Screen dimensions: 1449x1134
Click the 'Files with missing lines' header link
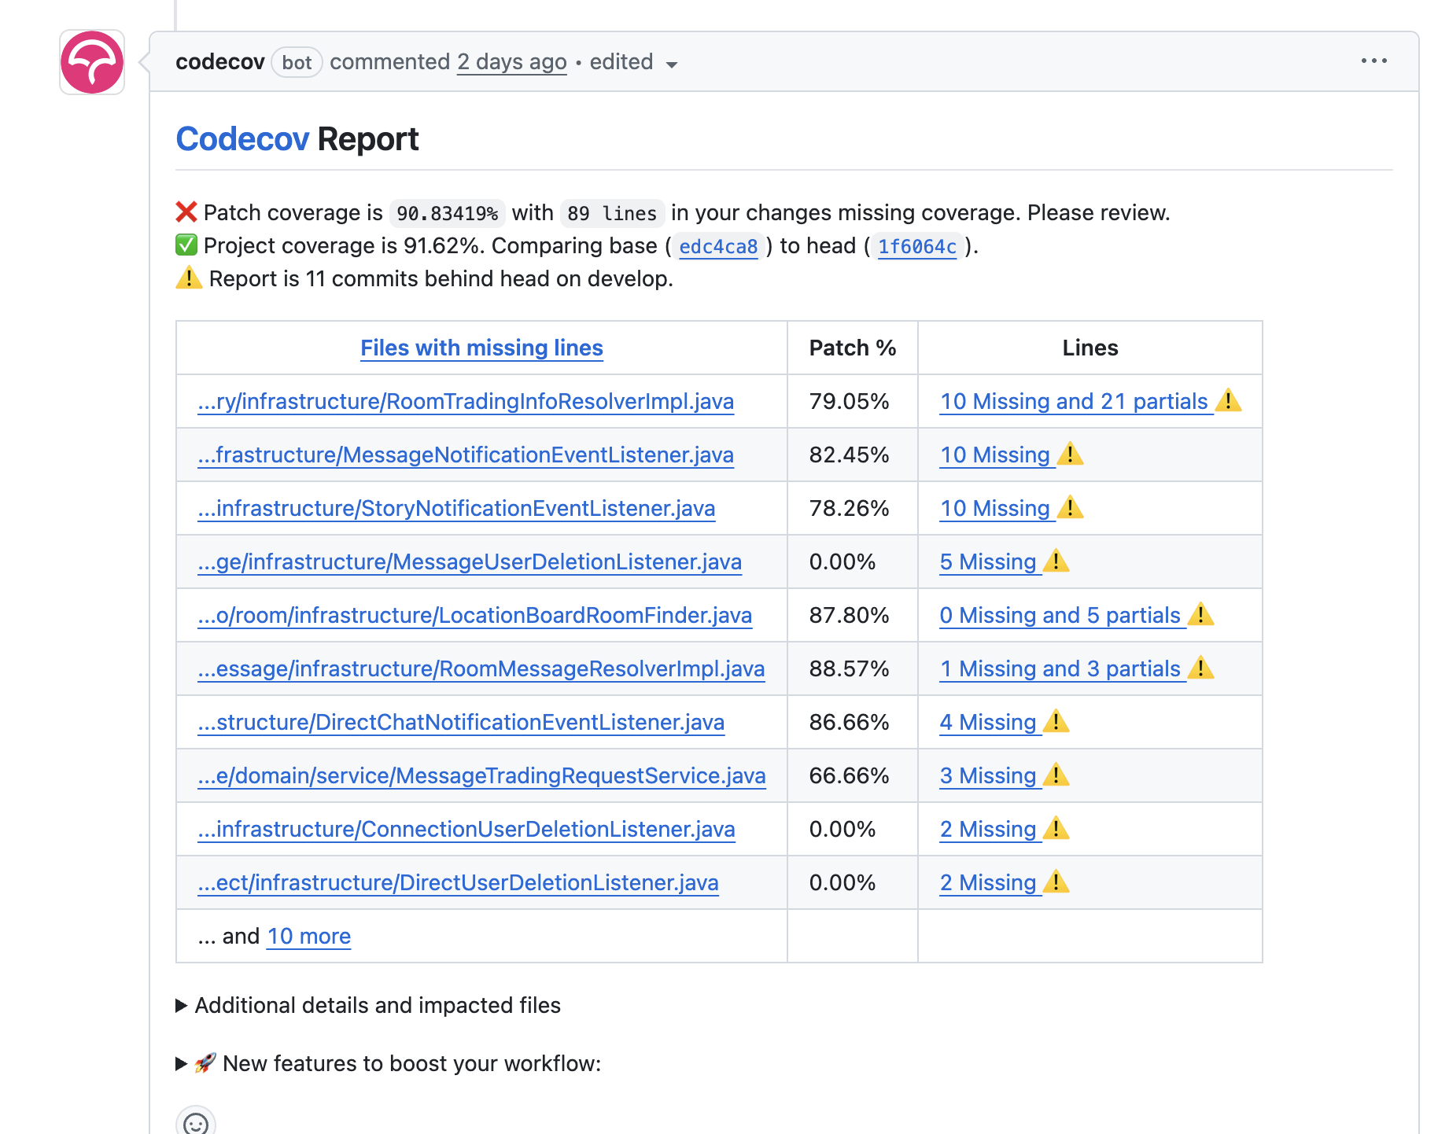click(481, 348)
